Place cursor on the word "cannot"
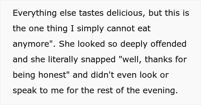This screenshot has width=201, height=105. pos(121,29)
